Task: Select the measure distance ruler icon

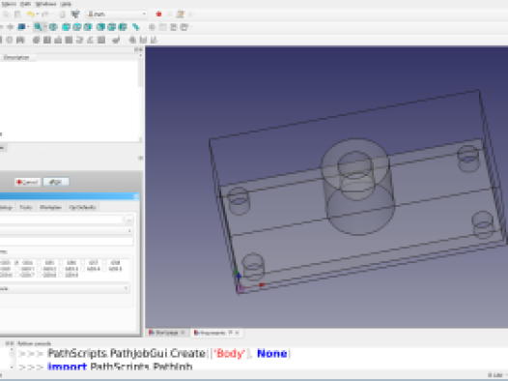Action: click(x=136, y=27)
